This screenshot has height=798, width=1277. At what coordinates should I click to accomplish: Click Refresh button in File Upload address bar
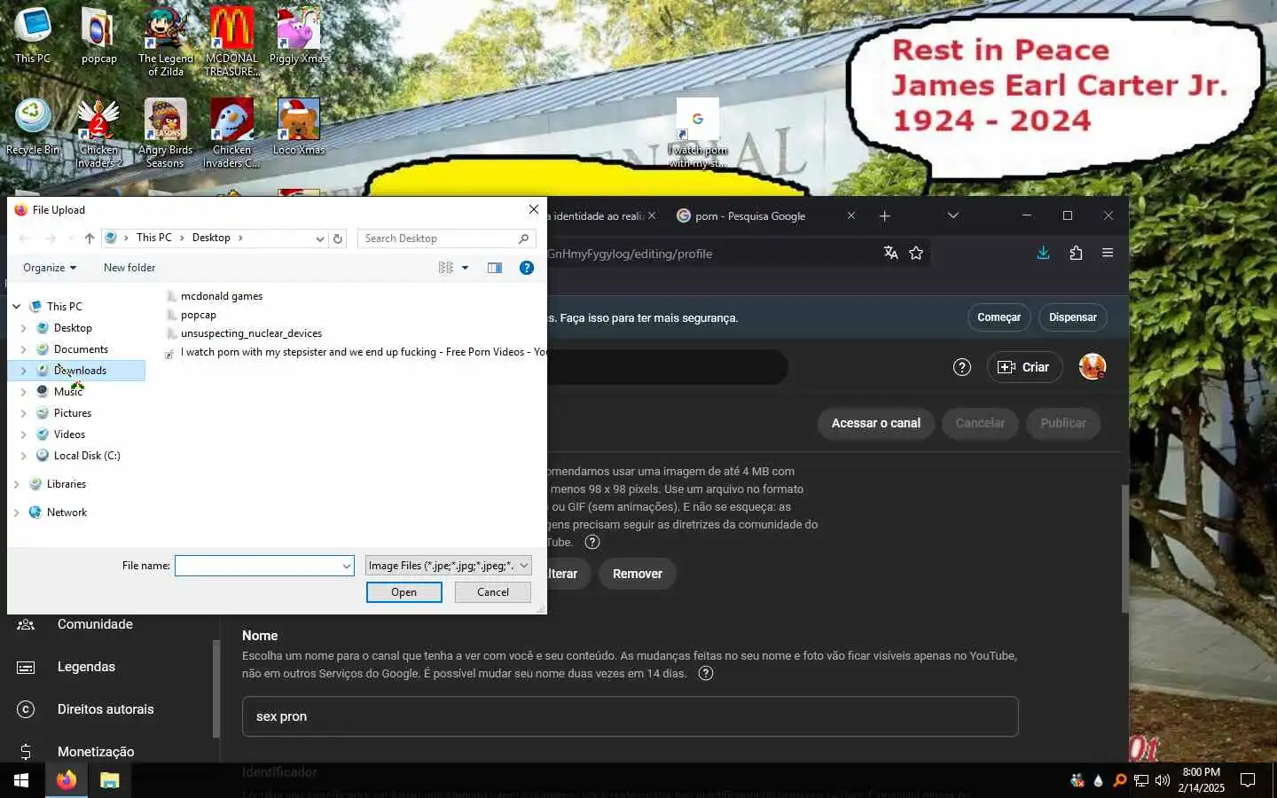[x=338, y=239]
